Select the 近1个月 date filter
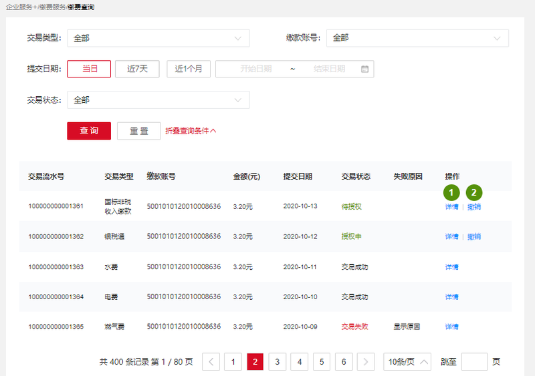This screenshot has height=376, width=535. point(189,69)
